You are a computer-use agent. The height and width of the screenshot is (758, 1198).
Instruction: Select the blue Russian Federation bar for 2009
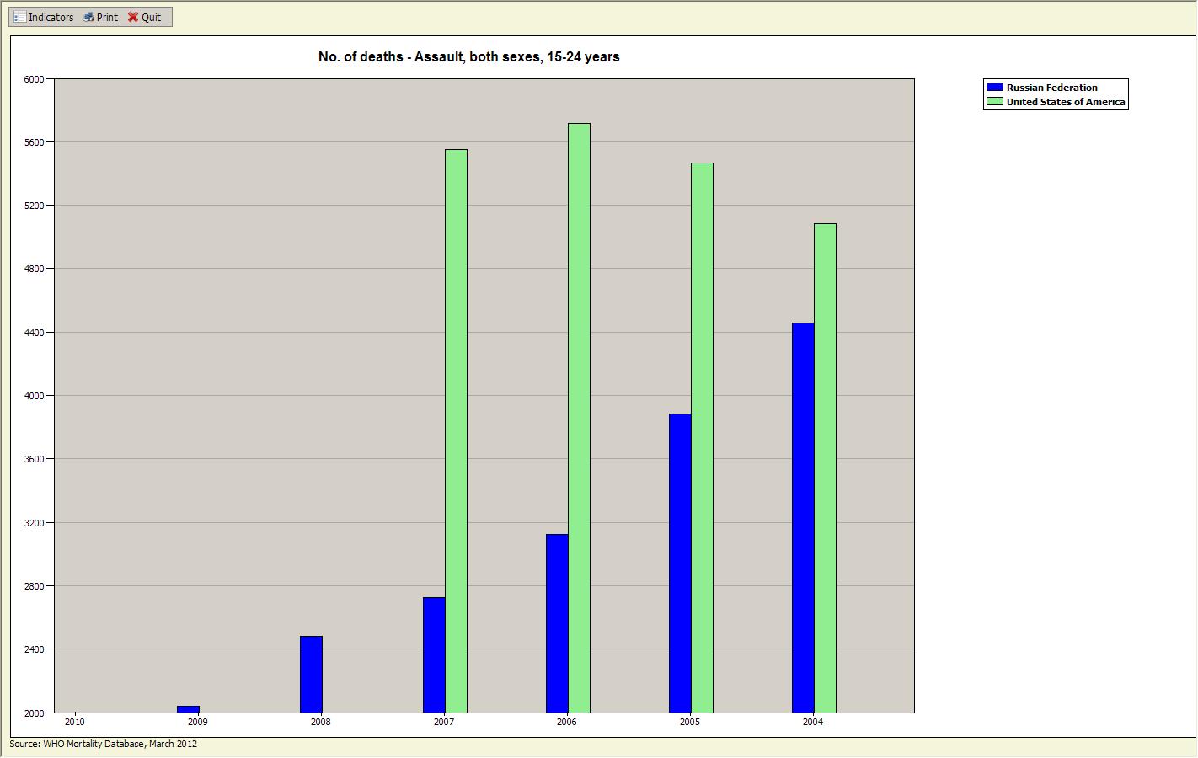188,710
